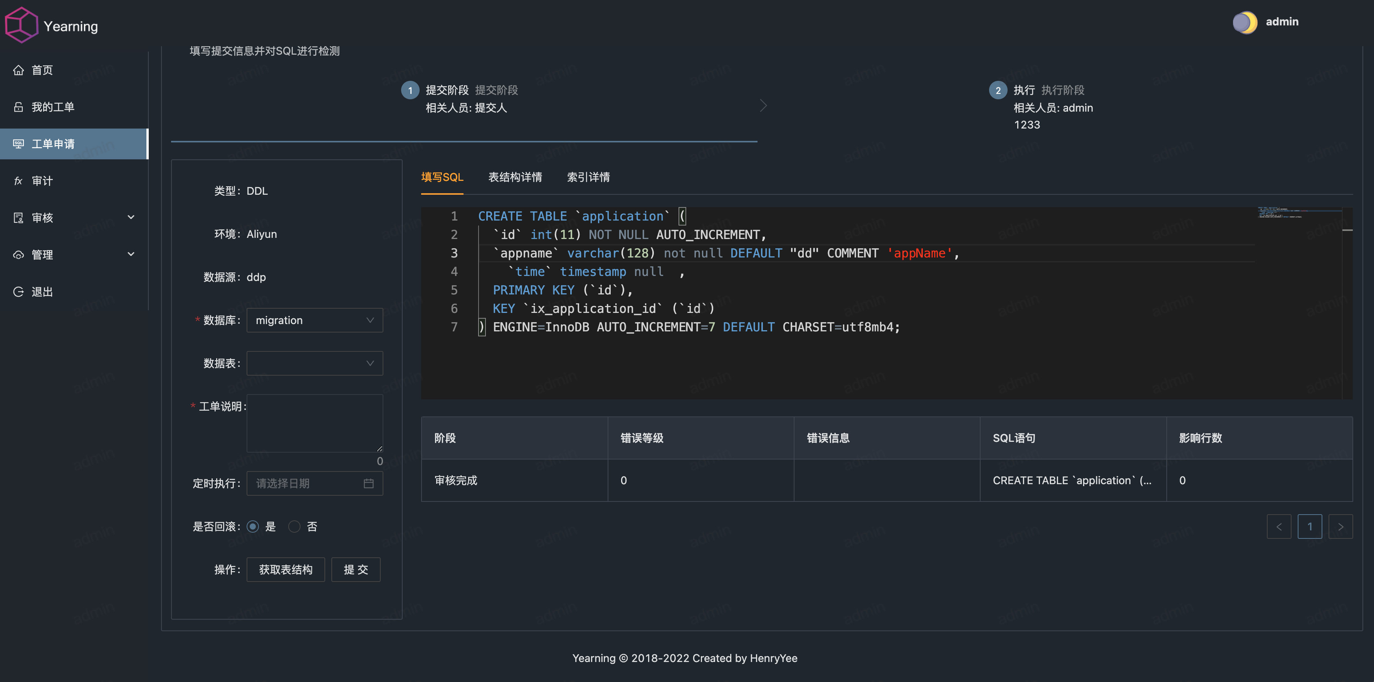Select 是 for 是否回滚
1374x682 pixels.
tap(253, 527)
